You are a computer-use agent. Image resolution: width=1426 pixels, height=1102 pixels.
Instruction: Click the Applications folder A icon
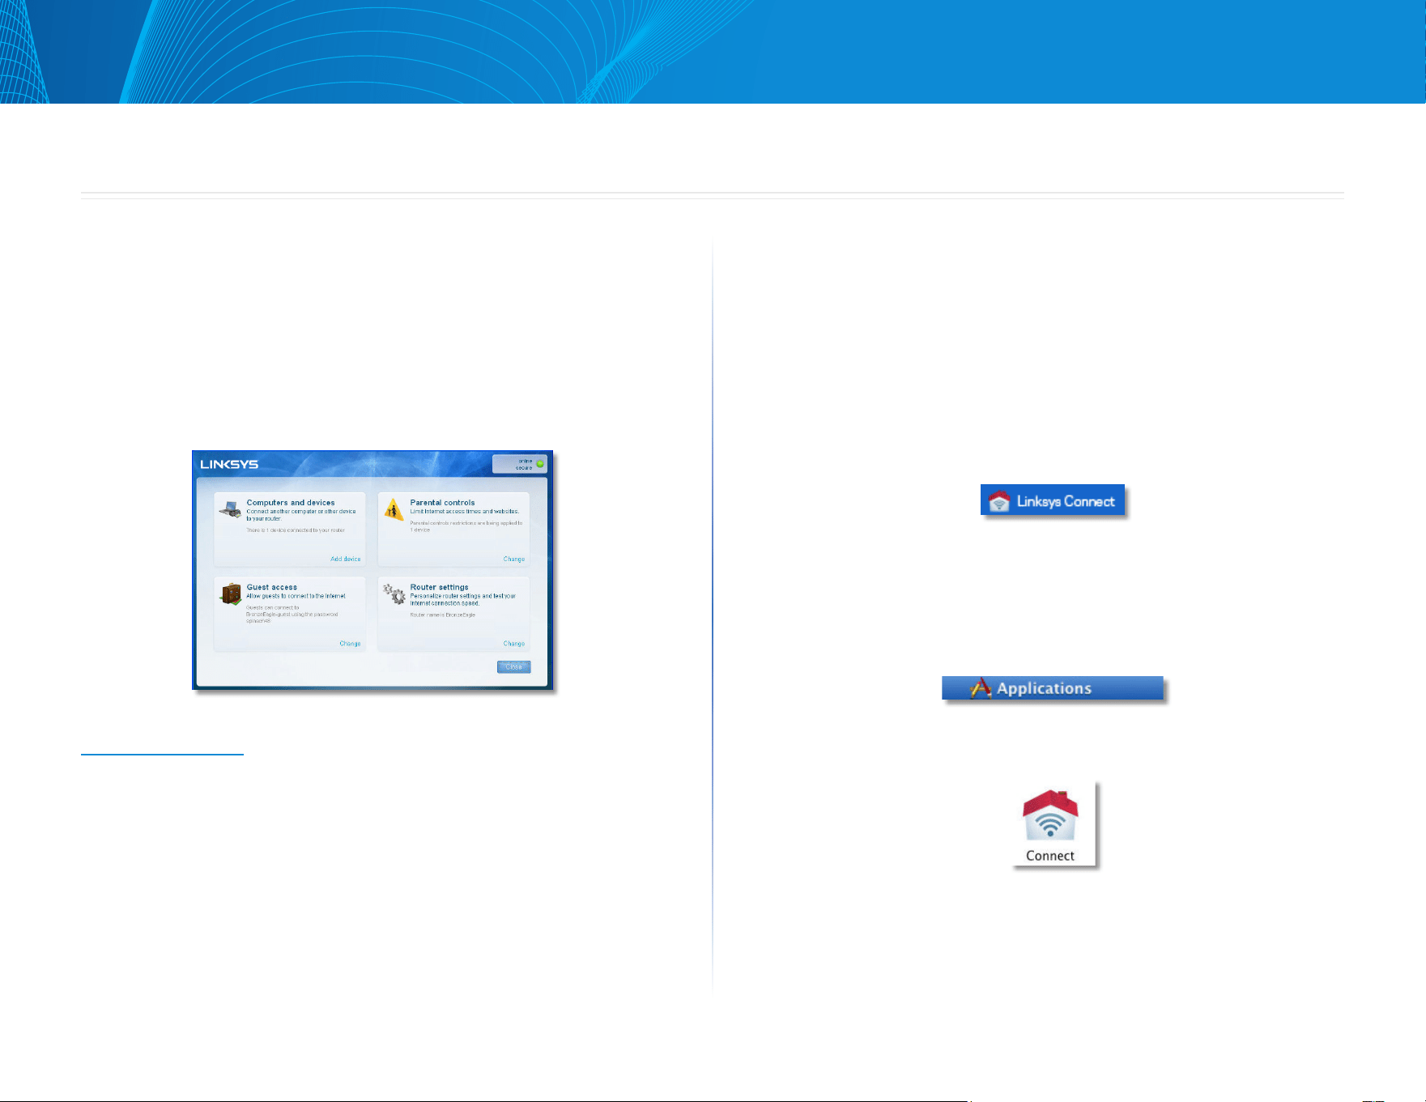point(981,688)
